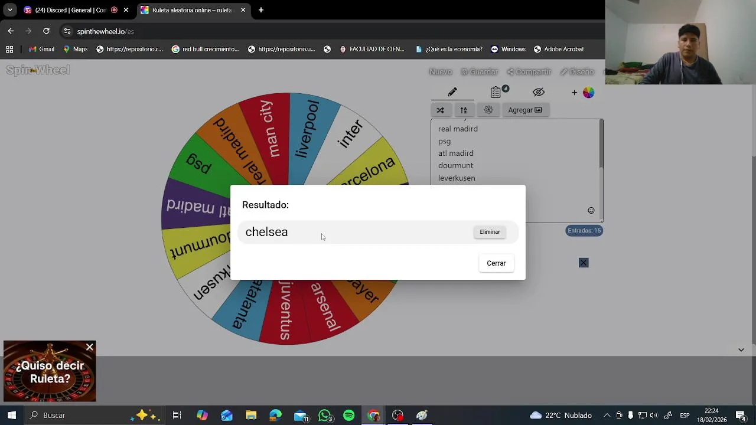Close the Ruleta aleatoria online tab
The width and height of the screenshot is (756, 425).
point(243,10)
